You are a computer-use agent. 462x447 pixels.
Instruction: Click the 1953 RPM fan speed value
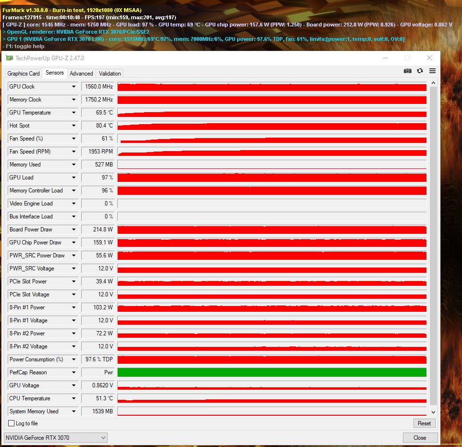99,152
